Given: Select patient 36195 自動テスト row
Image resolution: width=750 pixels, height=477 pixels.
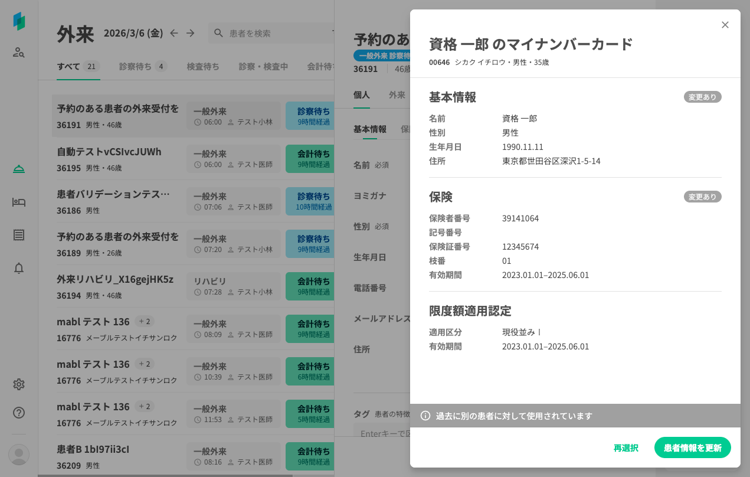Looking at the screenshot, I should click(x=118, y=159).
